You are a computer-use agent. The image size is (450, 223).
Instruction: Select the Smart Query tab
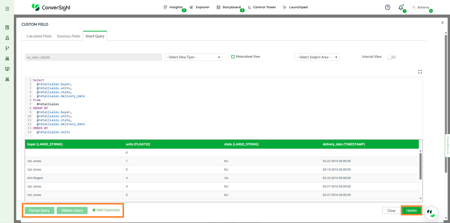(95, 36)
